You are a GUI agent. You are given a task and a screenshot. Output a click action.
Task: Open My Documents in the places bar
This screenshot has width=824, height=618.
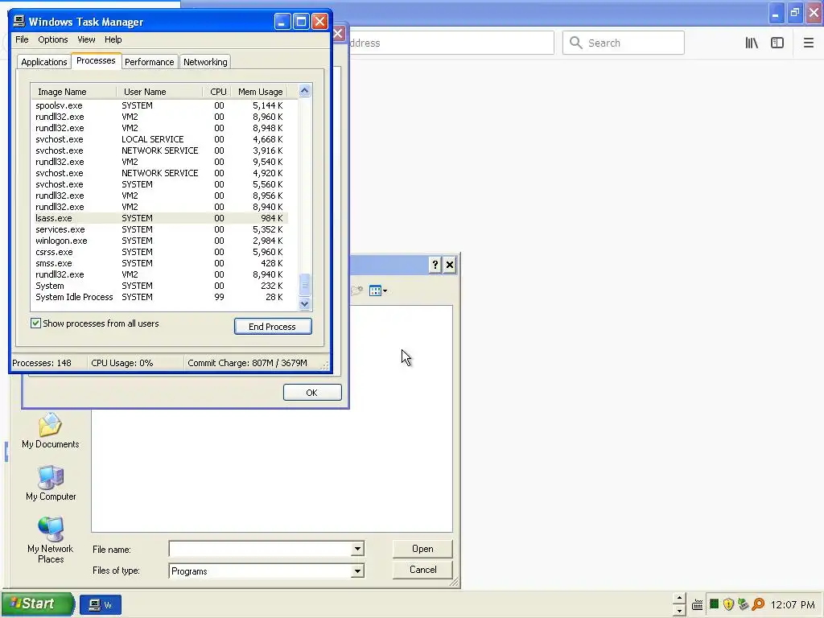coord(51,431)
